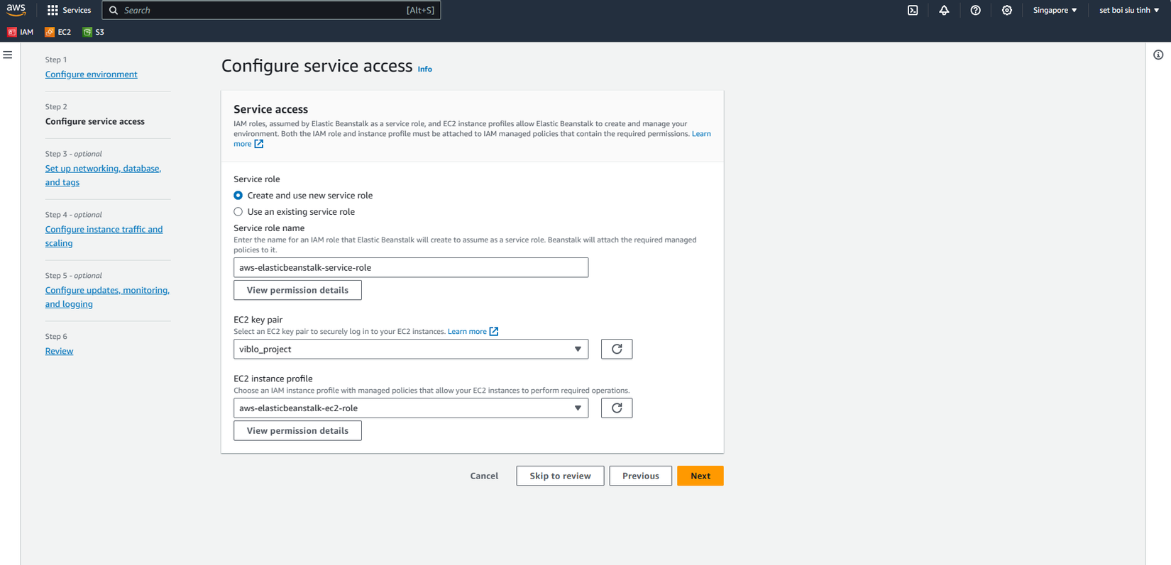Open the settings gear icon
This screenshot has height=565, width=1171.
pos(1006,10)
